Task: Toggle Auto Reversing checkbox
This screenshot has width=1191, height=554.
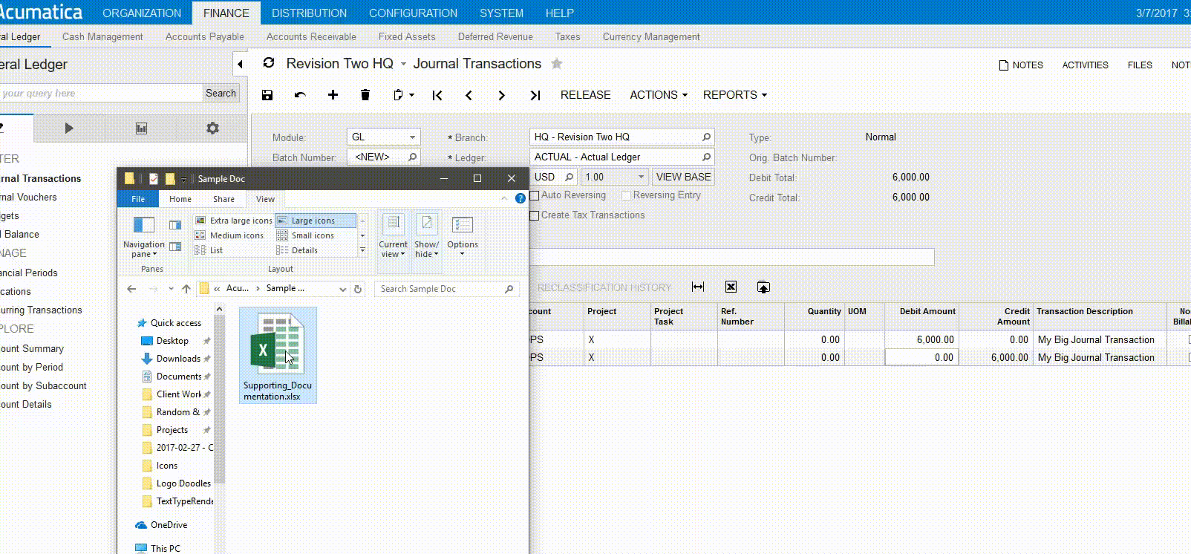Action: (535, 195)
